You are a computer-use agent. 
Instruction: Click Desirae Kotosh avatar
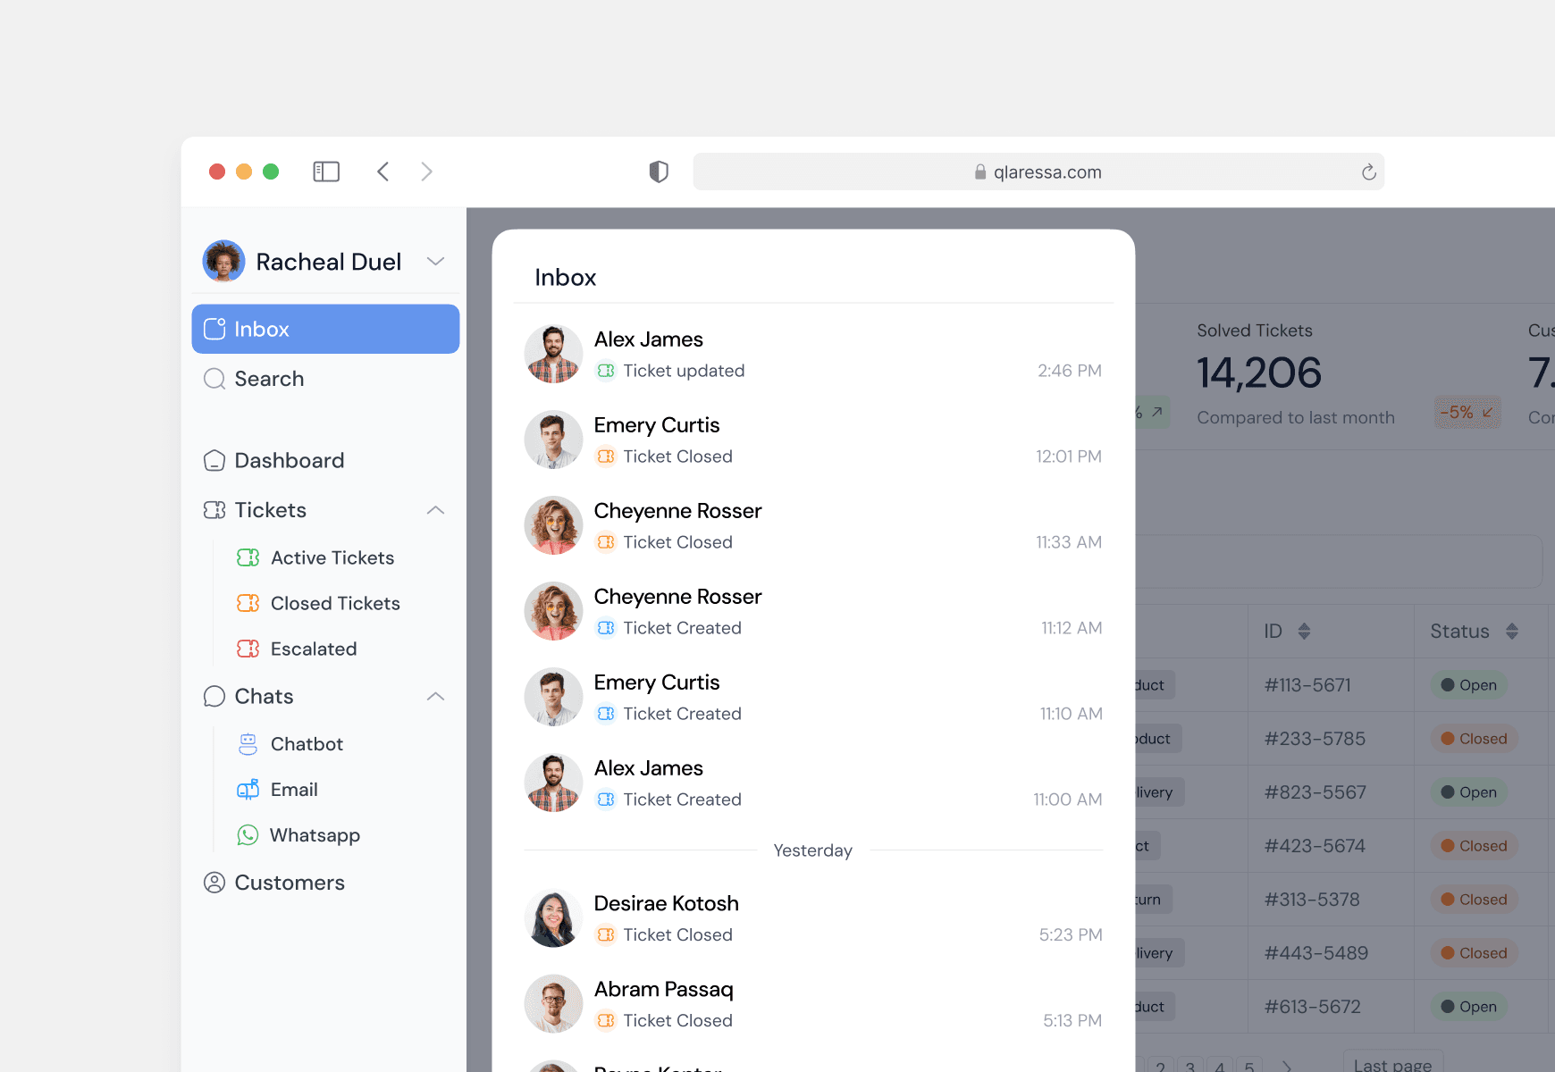(553, 918)
